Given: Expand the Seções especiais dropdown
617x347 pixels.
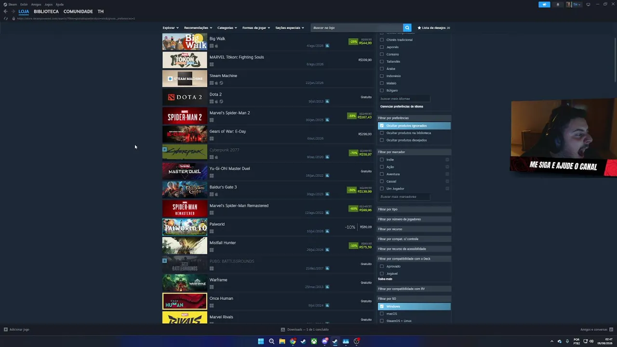Looking at the screenshot, I should pyautogui.click(x=290, y=28).
